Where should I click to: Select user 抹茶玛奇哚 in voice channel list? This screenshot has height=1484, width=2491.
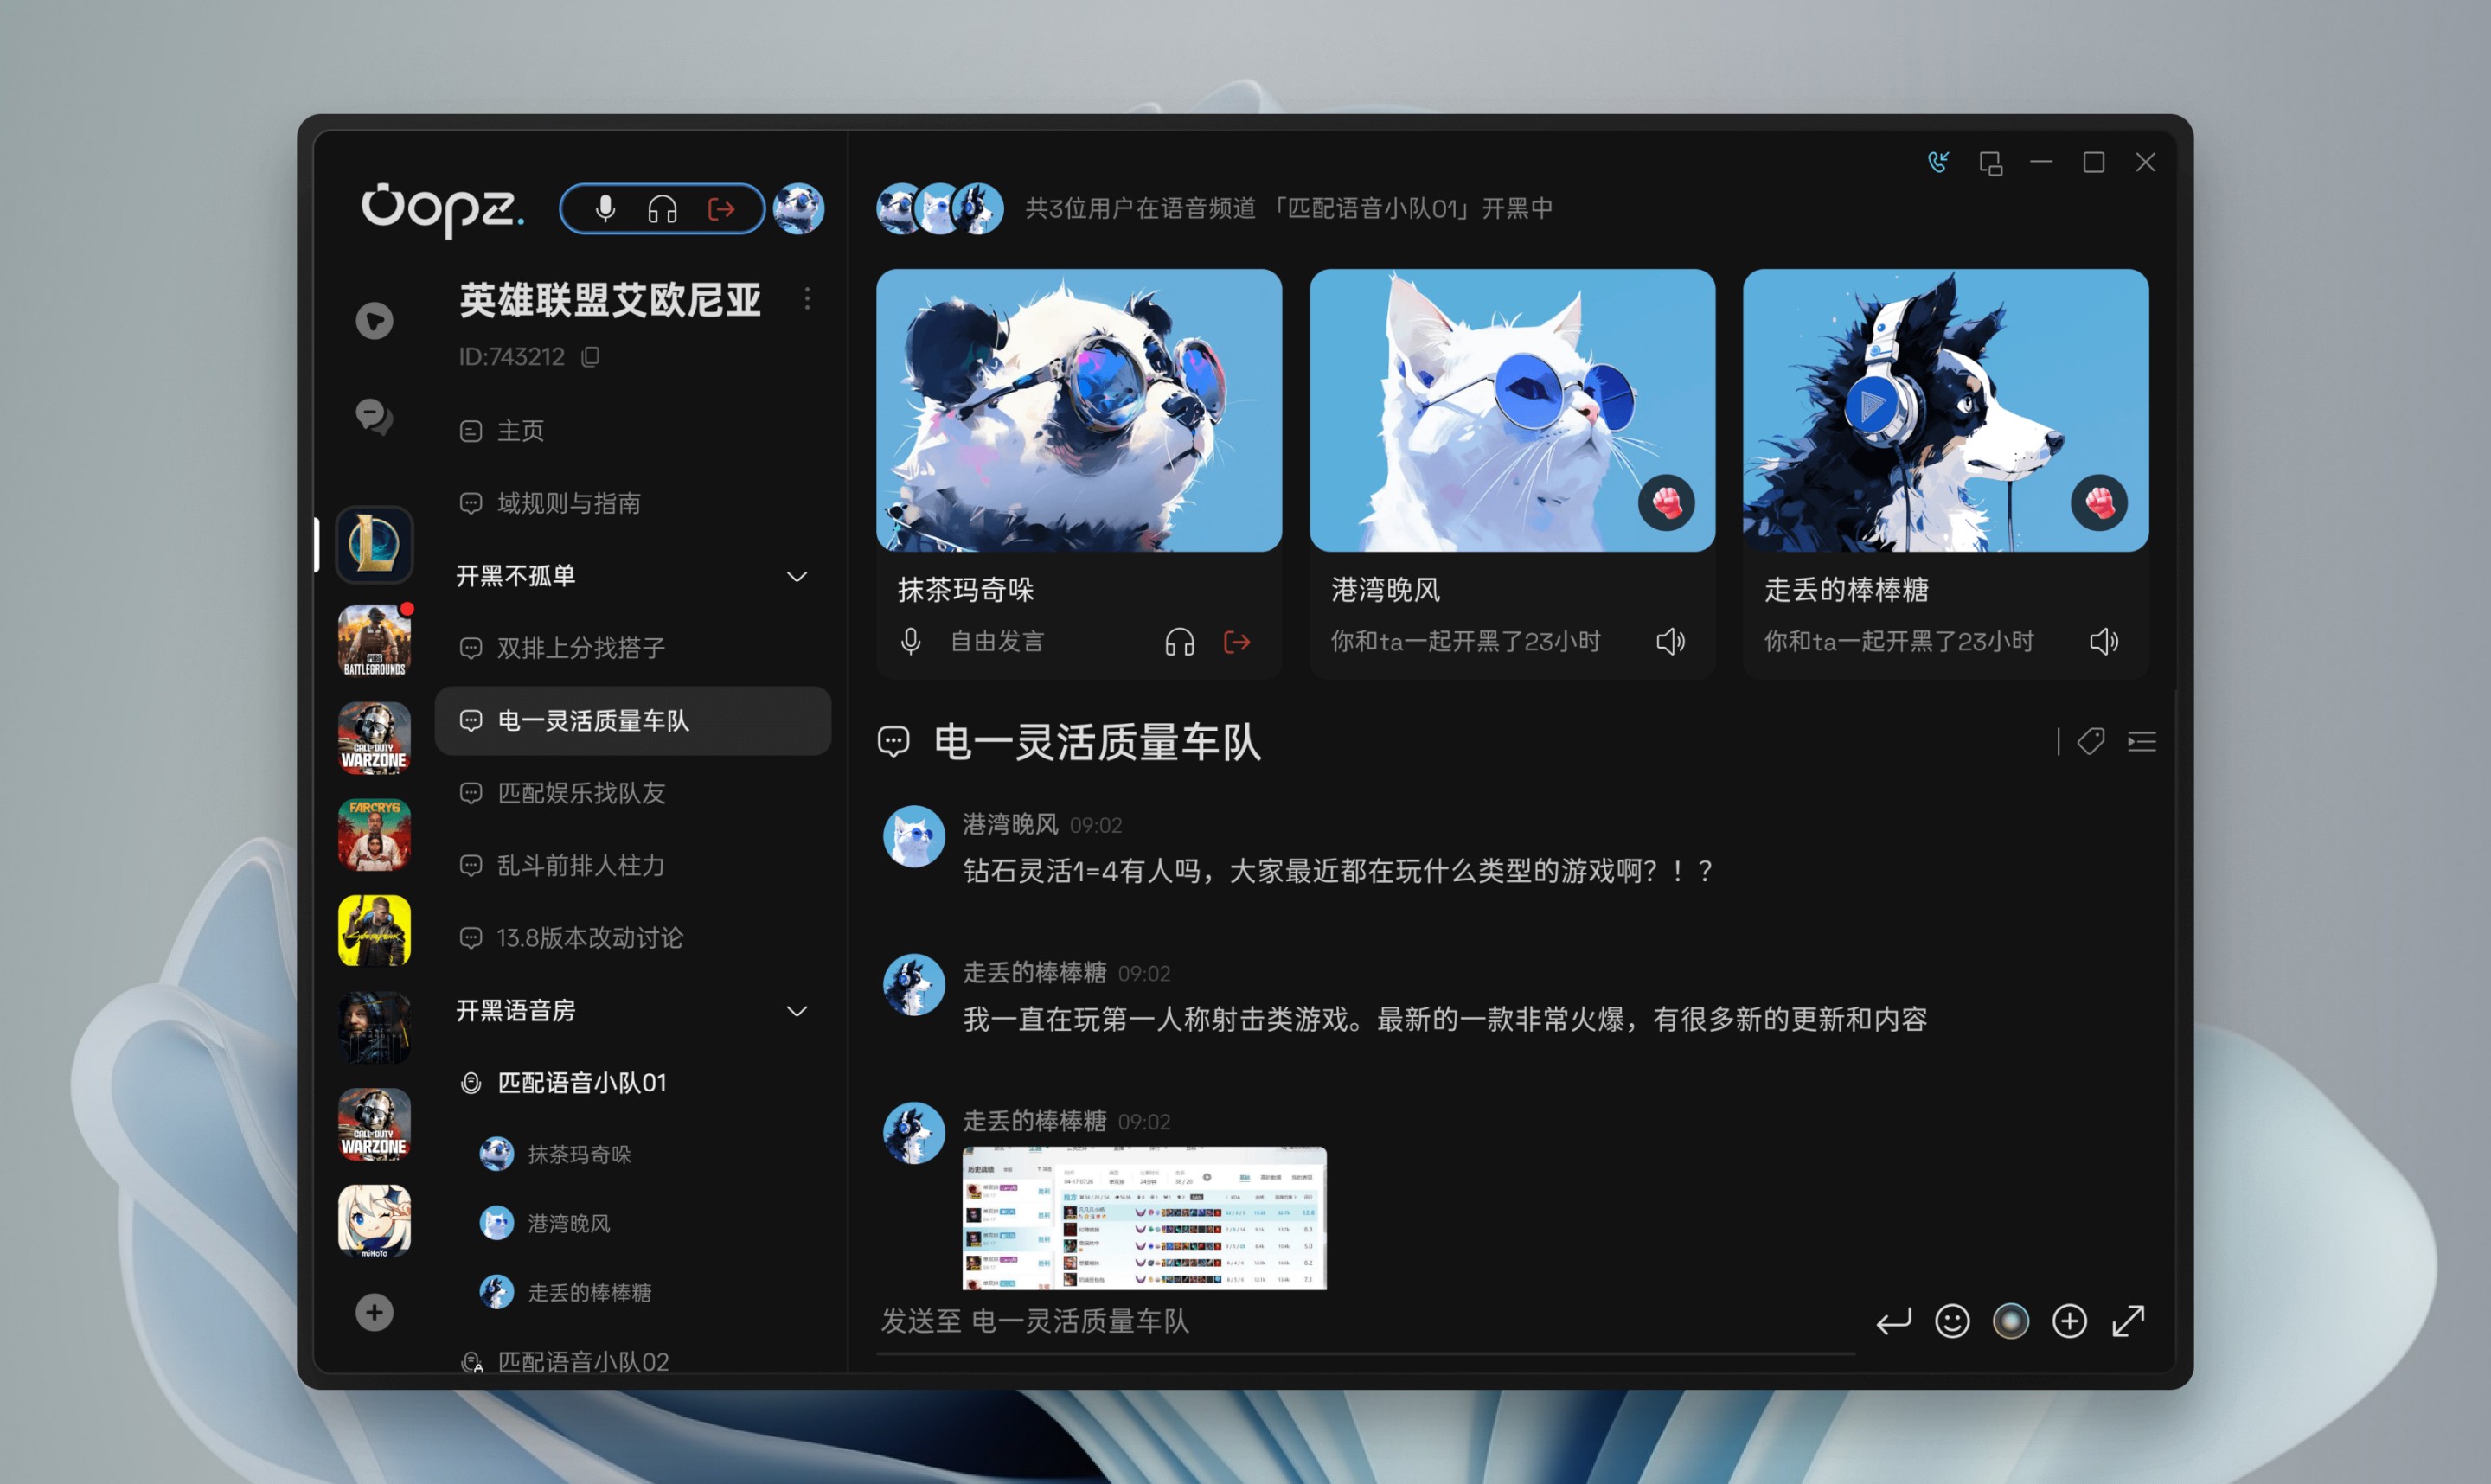[556, 1154]
